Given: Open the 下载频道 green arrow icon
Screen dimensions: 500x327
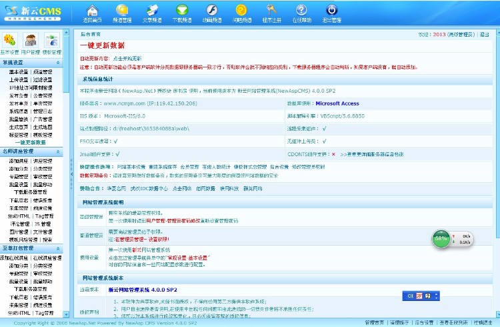Looking at the screenshot, I should pos(182,11).
